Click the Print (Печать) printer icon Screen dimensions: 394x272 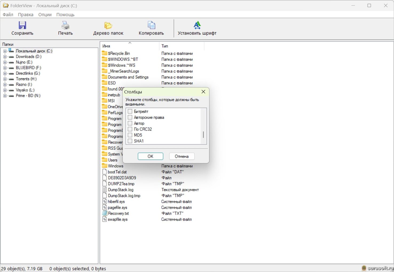(x=65, y=26)
